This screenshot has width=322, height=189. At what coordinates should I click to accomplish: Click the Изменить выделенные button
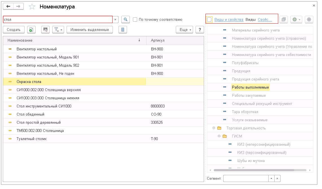point(89,30)
